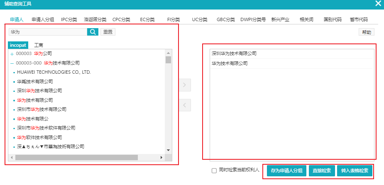This screenshot has width=384, height=185.
Task: Select 华为技术有限公 entry in the tree
Action: pos(32,119)
